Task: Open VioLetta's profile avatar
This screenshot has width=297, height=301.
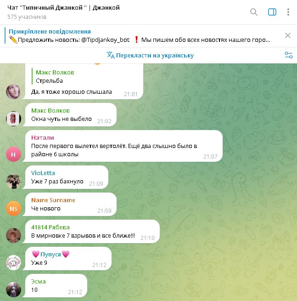Action: (x=13, y=182)
